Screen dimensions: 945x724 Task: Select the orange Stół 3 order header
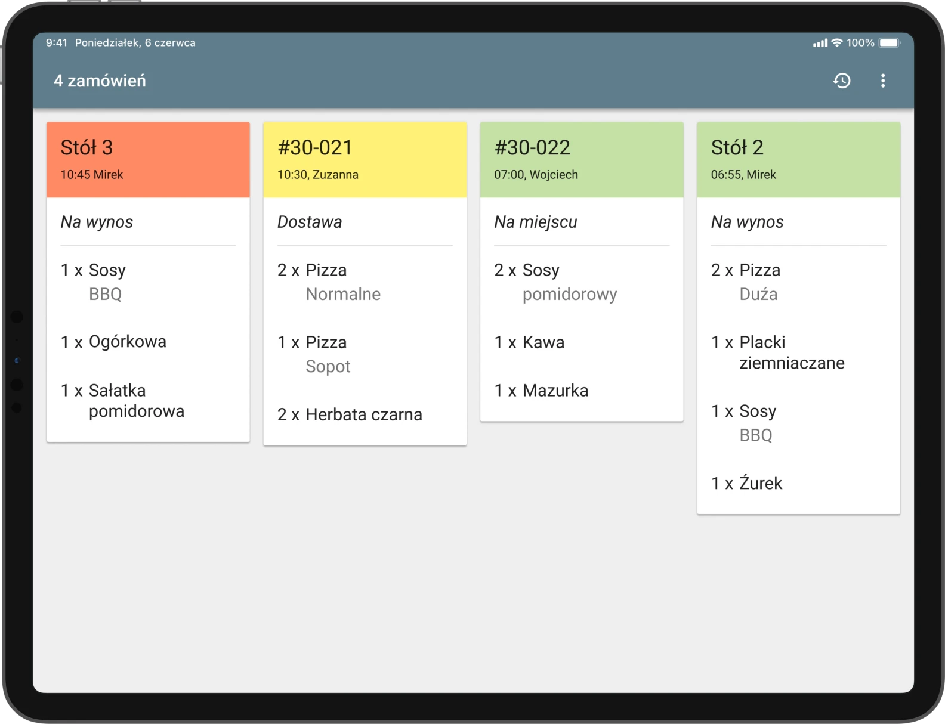pos(148,160)
